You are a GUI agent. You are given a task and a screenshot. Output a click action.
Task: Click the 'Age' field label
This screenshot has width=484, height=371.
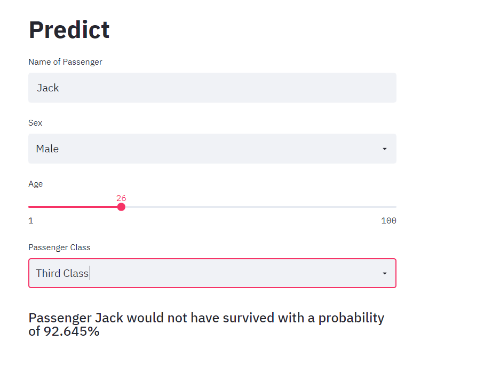tap(36, 184)
